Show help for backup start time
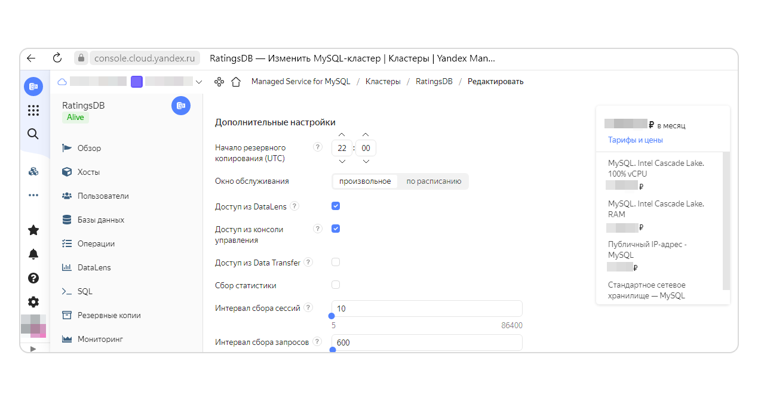The height and width of the screenshot is (401, 758). tap(318, 147)
